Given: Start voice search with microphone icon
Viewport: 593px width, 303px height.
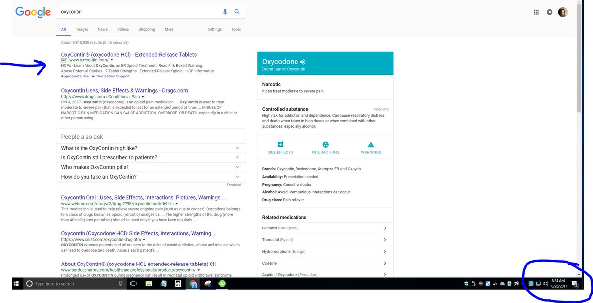Looking at the screenshot, I should point(225,12).
